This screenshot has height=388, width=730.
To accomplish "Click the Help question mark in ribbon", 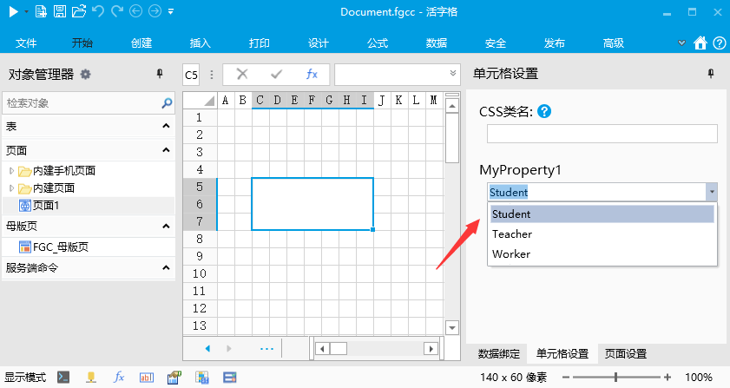I will point(720,43).
